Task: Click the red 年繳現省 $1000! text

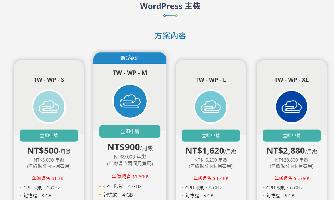Action: (x=49, y=178)
